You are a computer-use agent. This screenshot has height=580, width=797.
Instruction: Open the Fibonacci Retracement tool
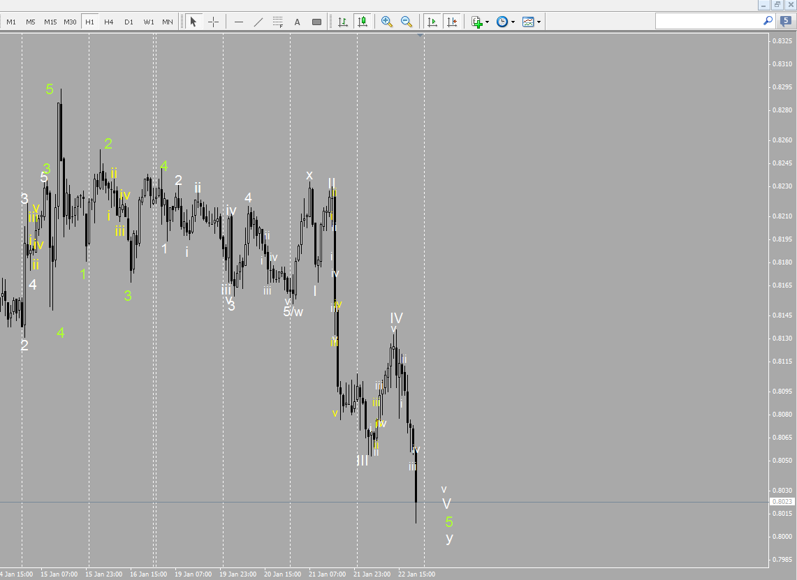[277, 22]
